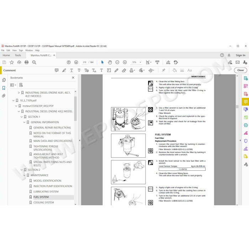Screen dimensions: 249x249
Task: Open the LUBRICATING SYSTEM bookmark
Action: tap(46, 192)
